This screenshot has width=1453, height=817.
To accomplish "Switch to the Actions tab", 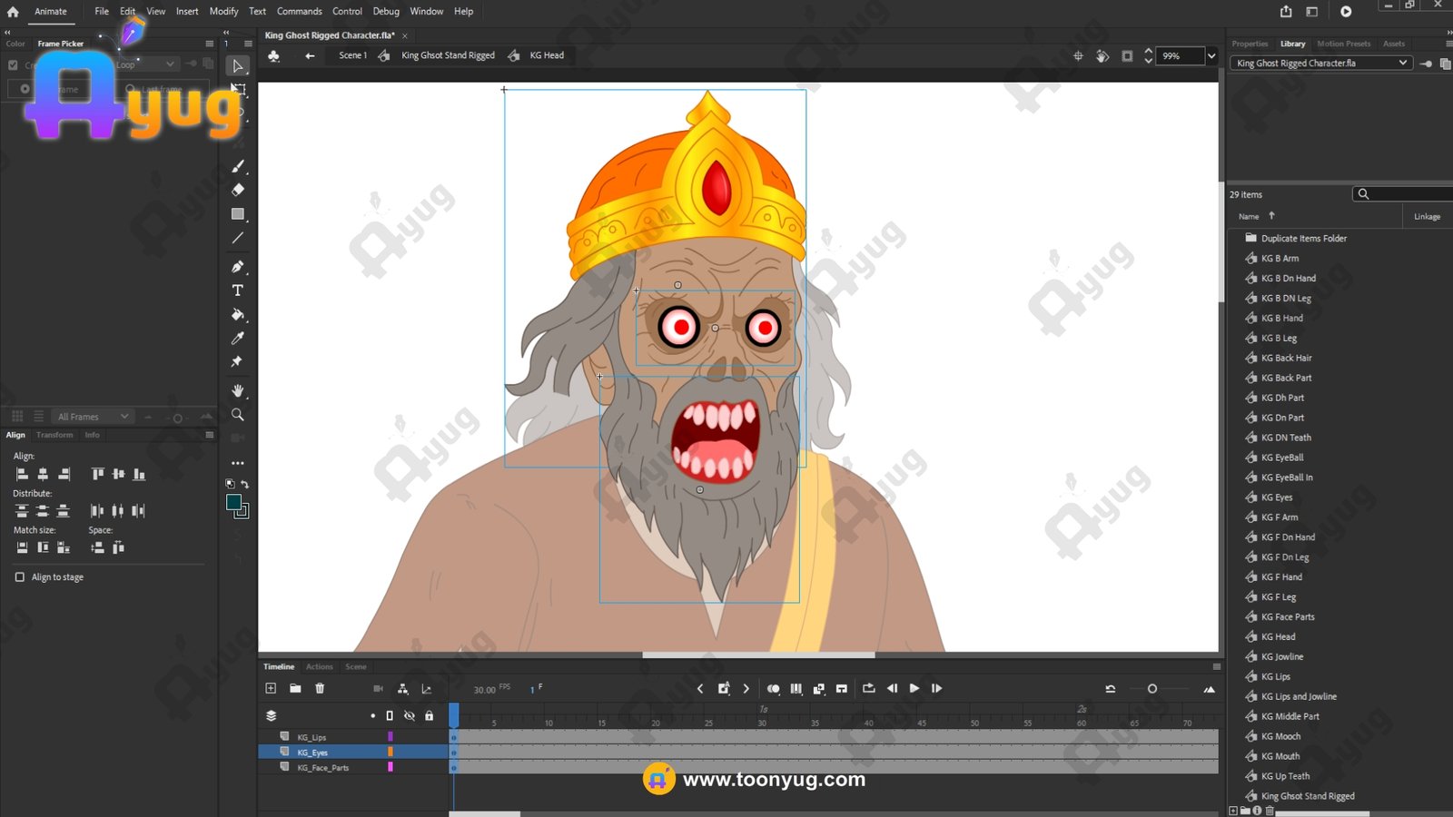I will pos(319,666).
